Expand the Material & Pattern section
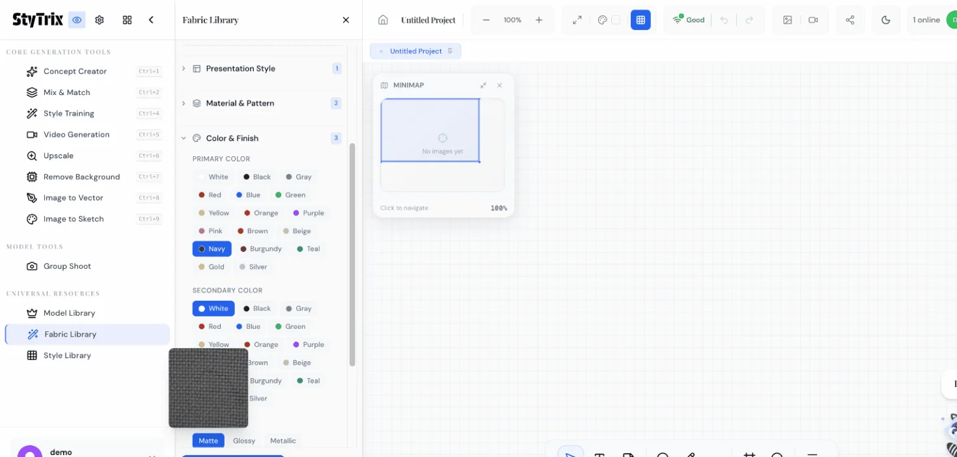 pyautogui.click(x=240, y=103)
